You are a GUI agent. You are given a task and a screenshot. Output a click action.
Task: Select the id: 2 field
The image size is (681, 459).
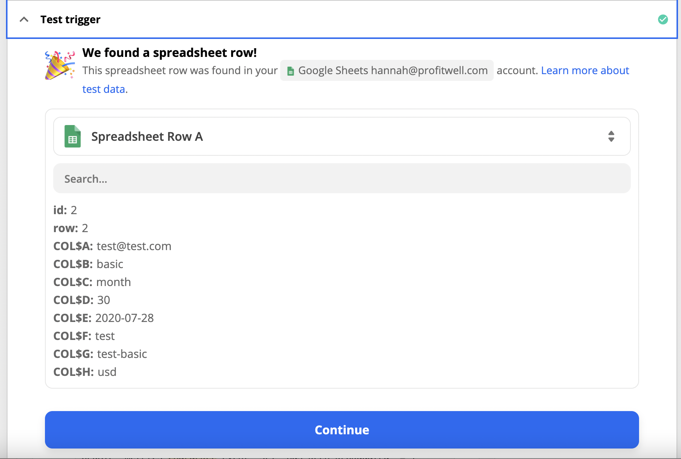pyautogui.click(x=65, y=210)
